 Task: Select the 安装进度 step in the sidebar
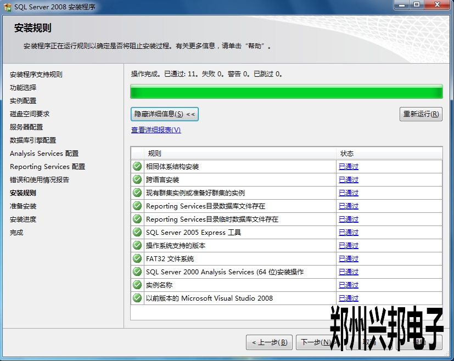click(23, 219)
